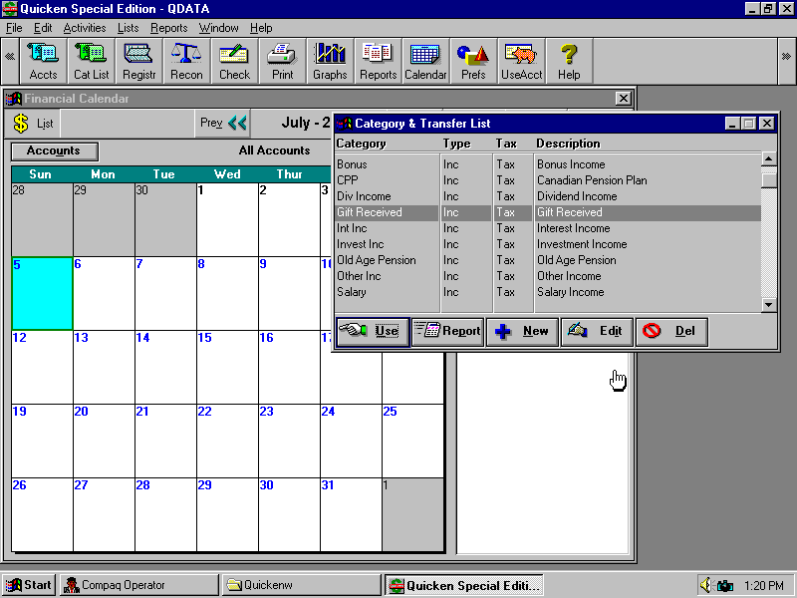Open the Reports toolbar icon

click(379, 61)
